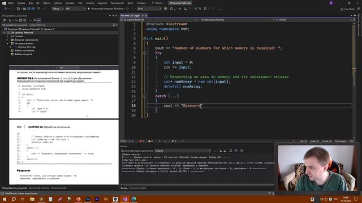Switch to the Изменения Git tab

coord(59,188)
